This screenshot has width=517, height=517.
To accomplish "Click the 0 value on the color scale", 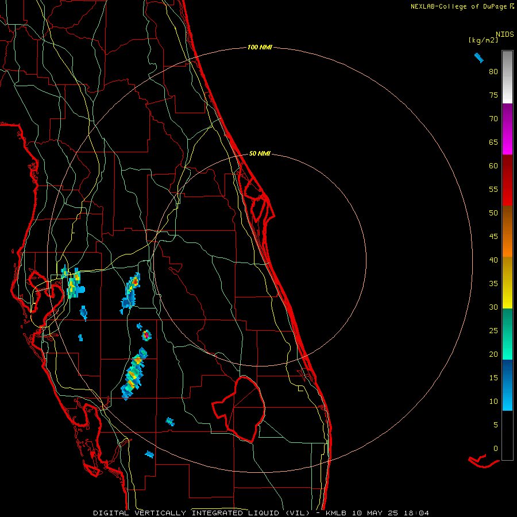I will tap(496, 449).
